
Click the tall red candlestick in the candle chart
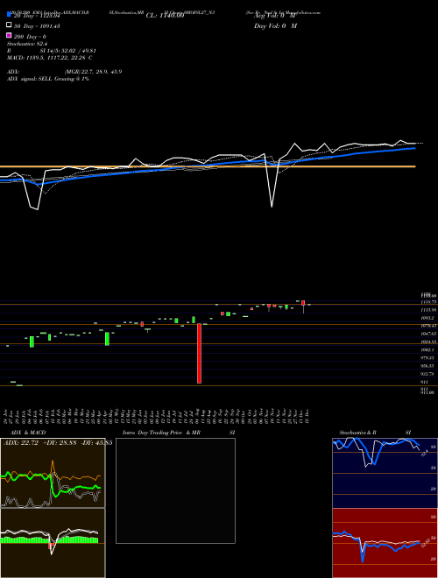[x=199, y=353]
